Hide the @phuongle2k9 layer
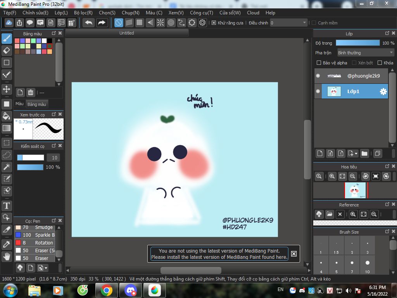This screenshot has height=298, width=397. pos(318,76)
